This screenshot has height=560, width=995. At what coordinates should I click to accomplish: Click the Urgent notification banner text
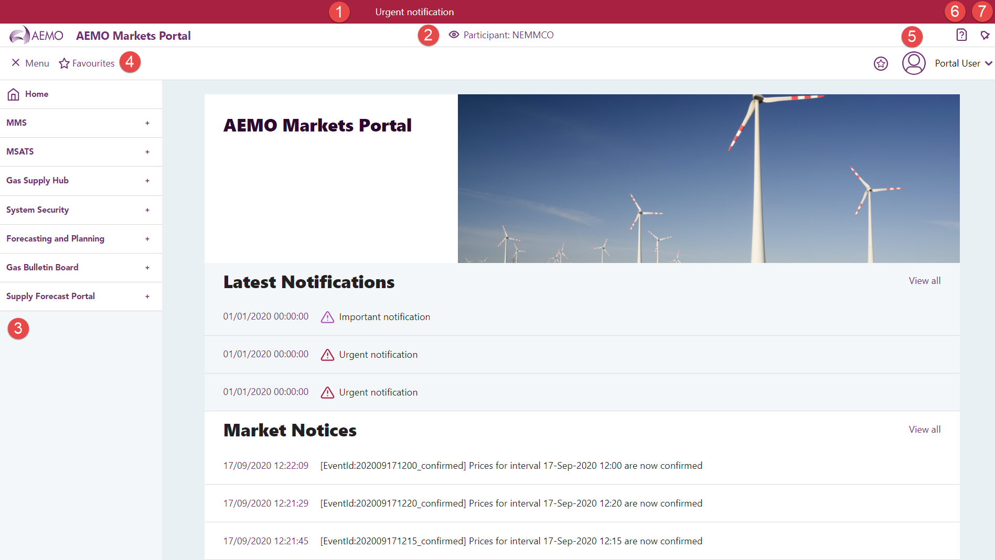tap(414, 12)
